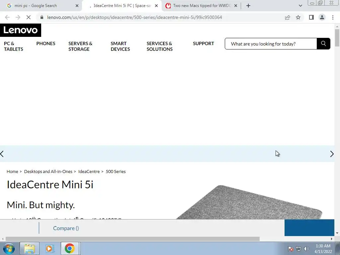Open Desktops and All-in-Ones breadcrumb
The height and width of the screenshot is (255, 340).
48,172
